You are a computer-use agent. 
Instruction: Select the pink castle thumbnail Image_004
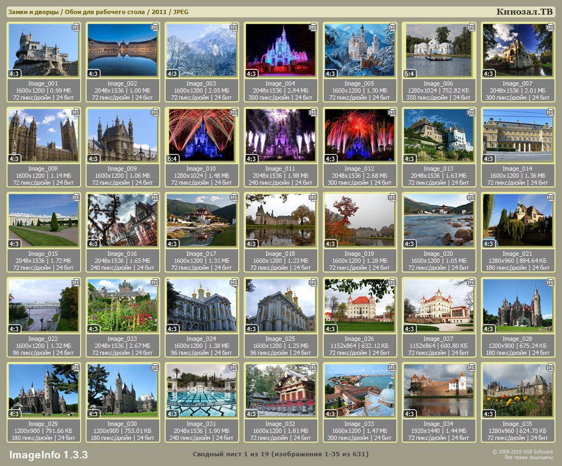(280, 50)
